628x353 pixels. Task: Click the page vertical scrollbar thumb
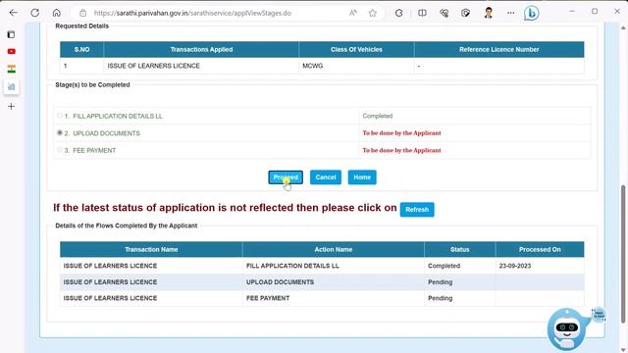[623, 254]
